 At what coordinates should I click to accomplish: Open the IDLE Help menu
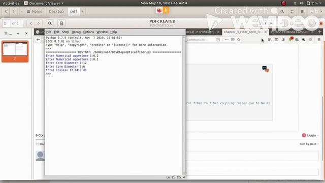114,32
